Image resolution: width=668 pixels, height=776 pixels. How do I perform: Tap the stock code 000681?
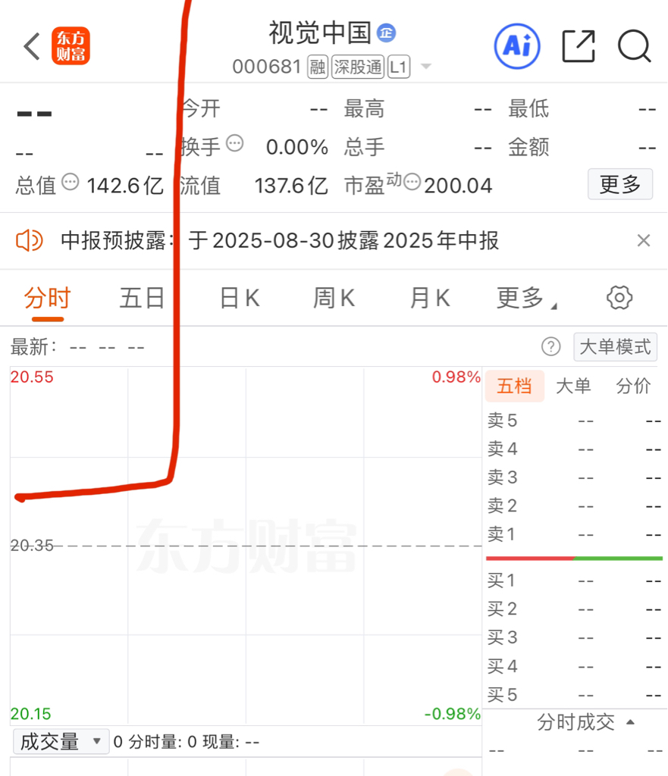coord(267,67)
